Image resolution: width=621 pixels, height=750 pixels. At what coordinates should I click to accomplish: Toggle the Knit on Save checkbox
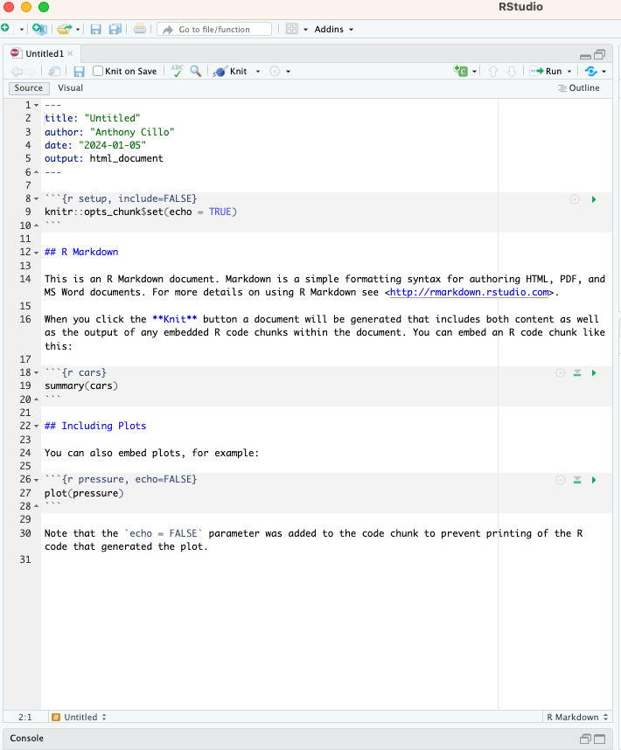point(98,71)
